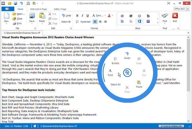
Task: Switch to the Home ribbon tab
Action: (x=20, y=9)
